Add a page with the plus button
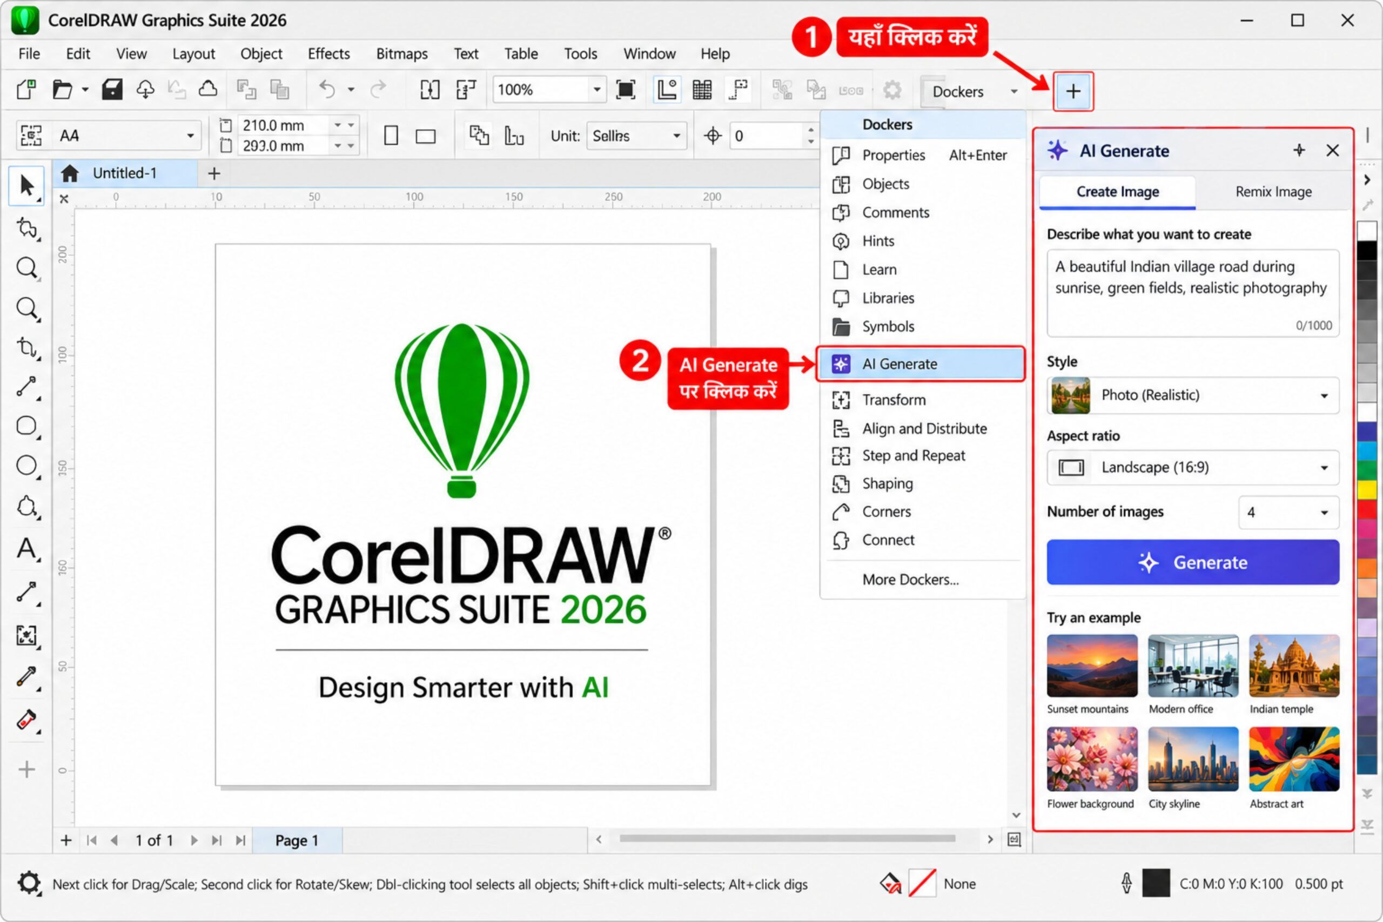 coord(66,840)
